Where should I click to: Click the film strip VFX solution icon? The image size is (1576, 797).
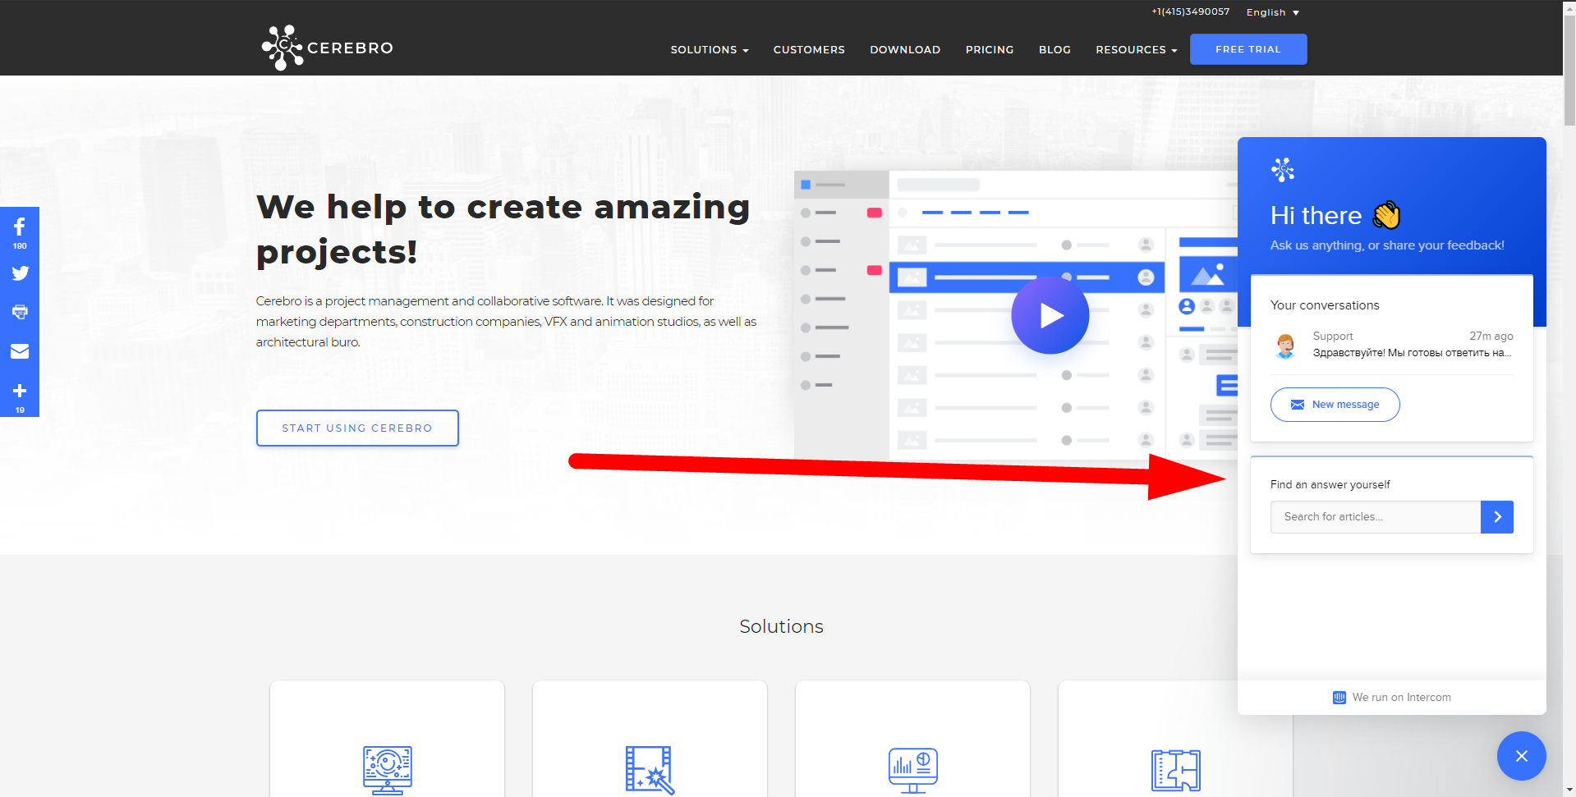650,770
